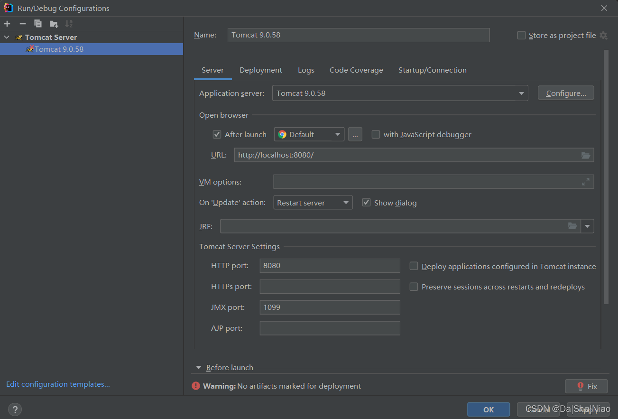Image resolution: width=618 pixels, height=419 pixels.
Task: Close the Run/Debug Configurations dialog
Action: pyautogui.click(x=604, y=8)
